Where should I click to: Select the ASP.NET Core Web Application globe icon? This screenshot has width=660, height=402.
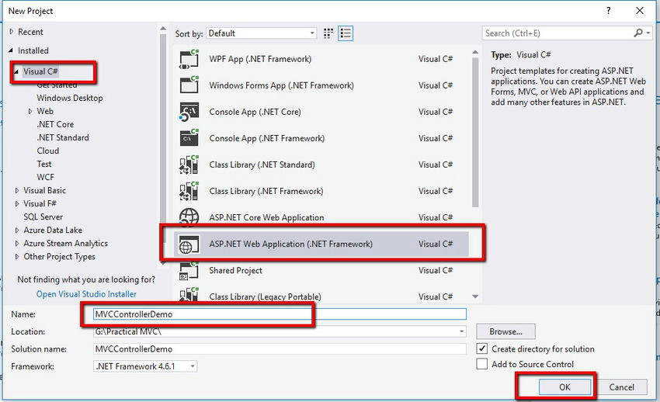click(189, 217)
